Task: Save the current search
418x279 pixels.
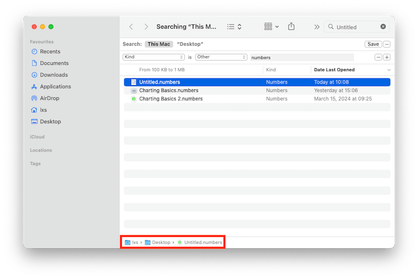Action: (373, 44)
